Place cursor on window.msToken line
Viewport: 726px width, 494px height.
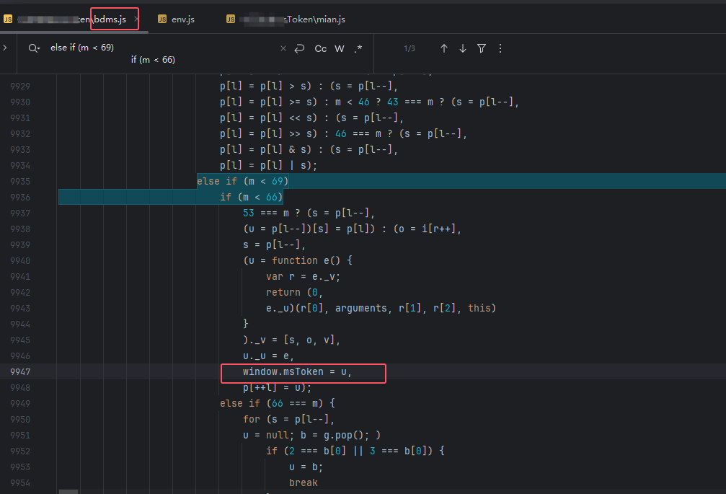(x=297, y=371)
